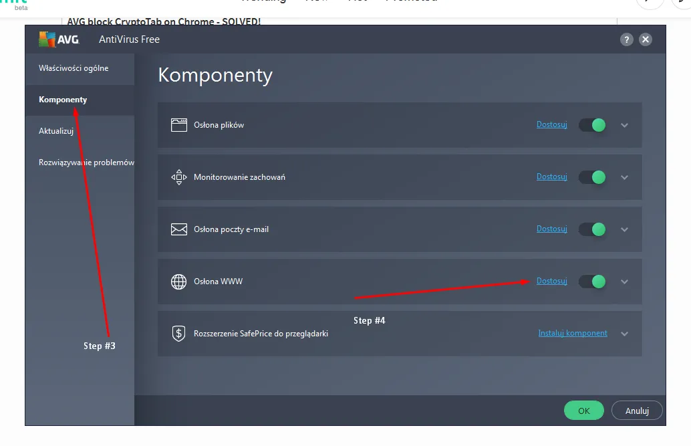
Task: Toggle Osłona plików off
Action: (592, 125)
